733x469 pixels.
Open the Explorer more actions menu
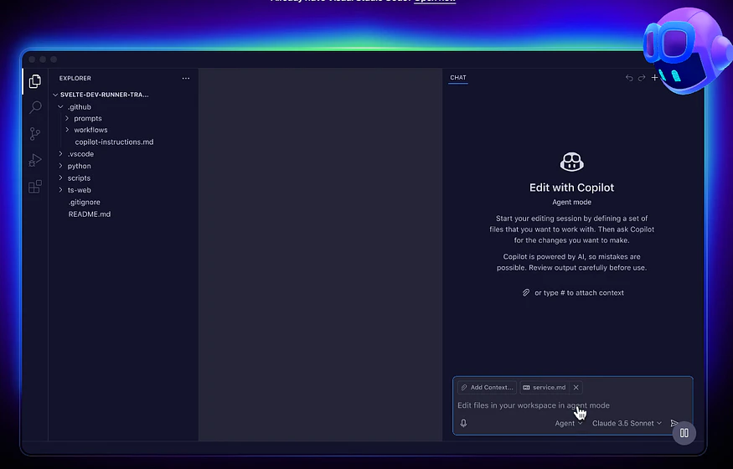(186, 79)
